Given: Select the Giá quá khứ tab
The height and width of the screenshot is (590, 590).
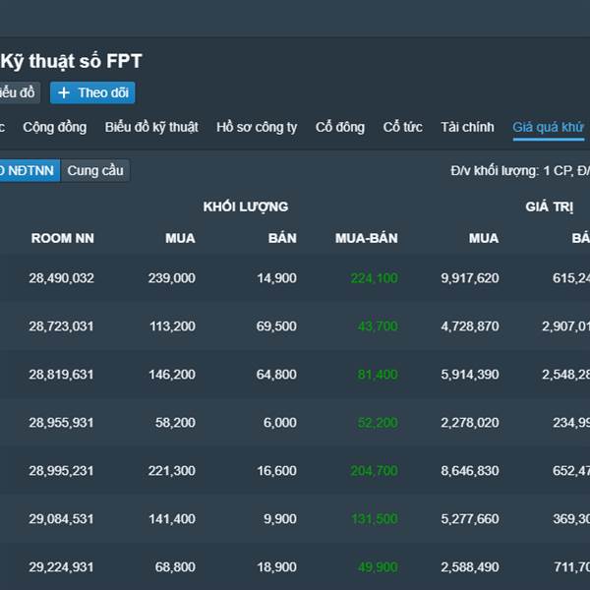Looking at the screenshot, I should coord(548,127).
